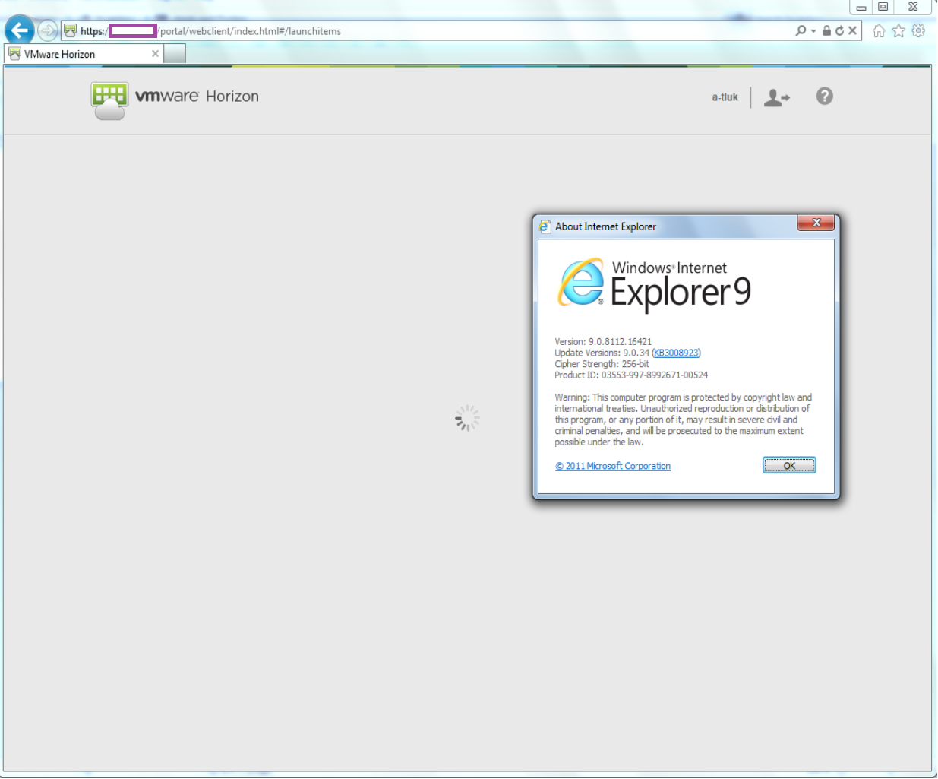Click the Version 9.0.8112.16421 text
Image resolution: width=938 pixels, height=779 pixels.
pyautogui.click(x=603, y=342)
